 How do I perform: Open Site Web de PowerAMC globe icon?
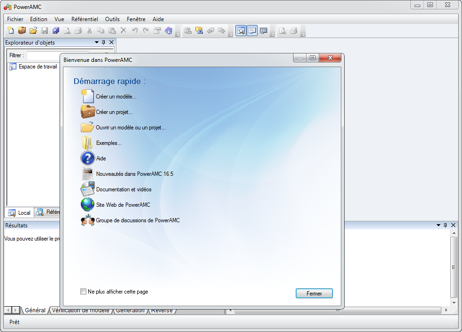tap(87, 204)
